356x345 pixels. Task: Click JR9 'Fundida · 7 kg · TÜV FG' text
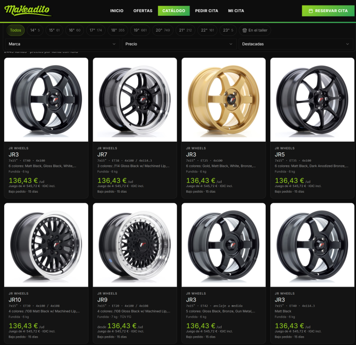click(114, 317)
